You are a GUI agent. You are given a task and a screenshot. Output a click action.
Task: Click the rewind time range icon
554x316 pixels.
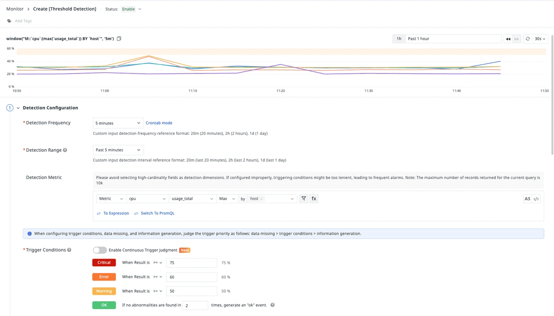pyautogui.click(x=508, y=39)
